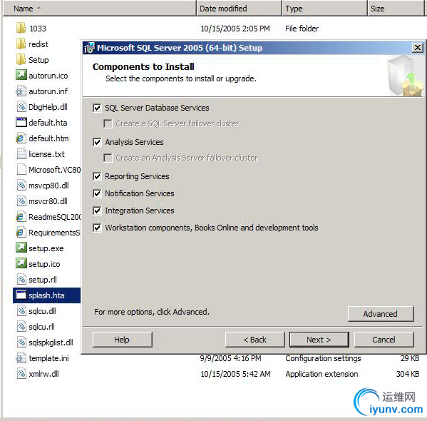This screenshot has height=421, width=427.
Task: Select the template.ini file icon
Action: [x=21, y=358]
